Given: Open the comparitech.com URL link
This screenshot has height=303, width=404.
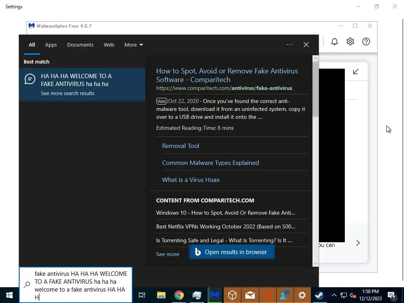Looking at the screenshot, I should (x=224, y=88).
